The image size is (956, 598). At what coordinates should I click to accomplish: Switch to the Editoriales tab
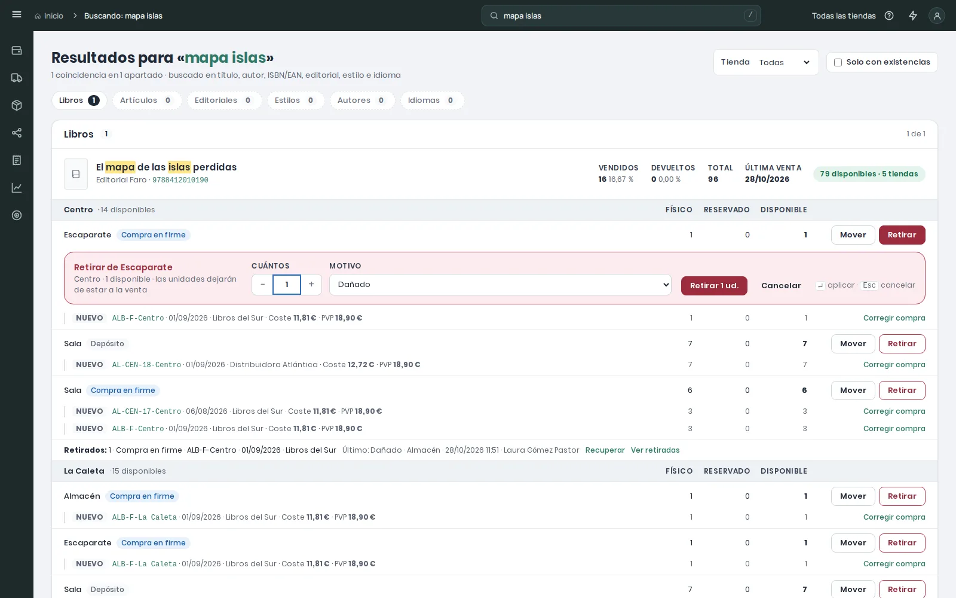(x=224, y=100)
